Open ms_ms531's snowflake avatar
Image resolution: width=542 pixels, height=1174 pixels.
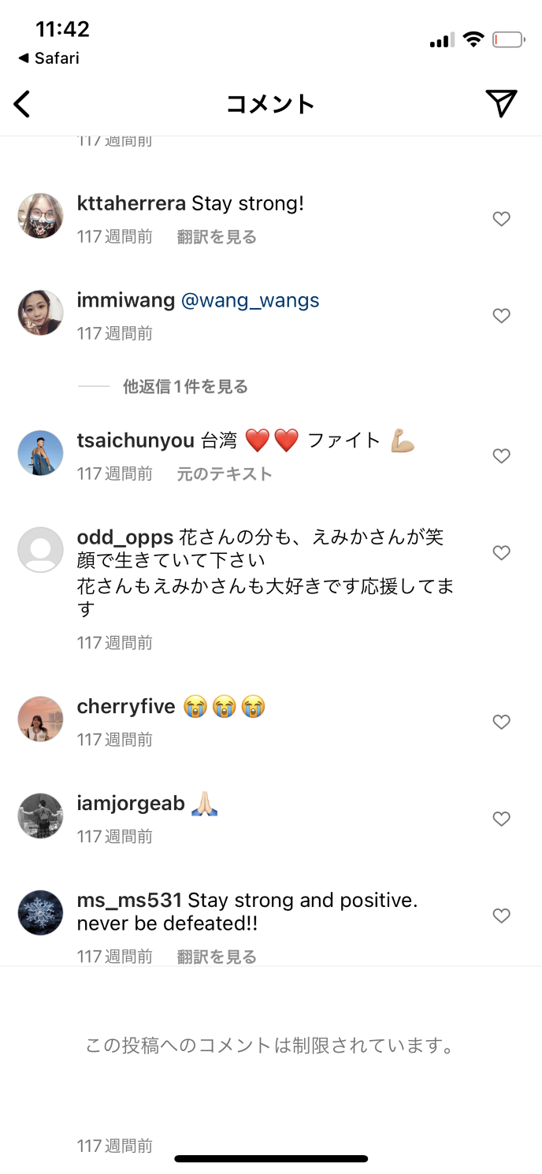click(x=40, y=912)
